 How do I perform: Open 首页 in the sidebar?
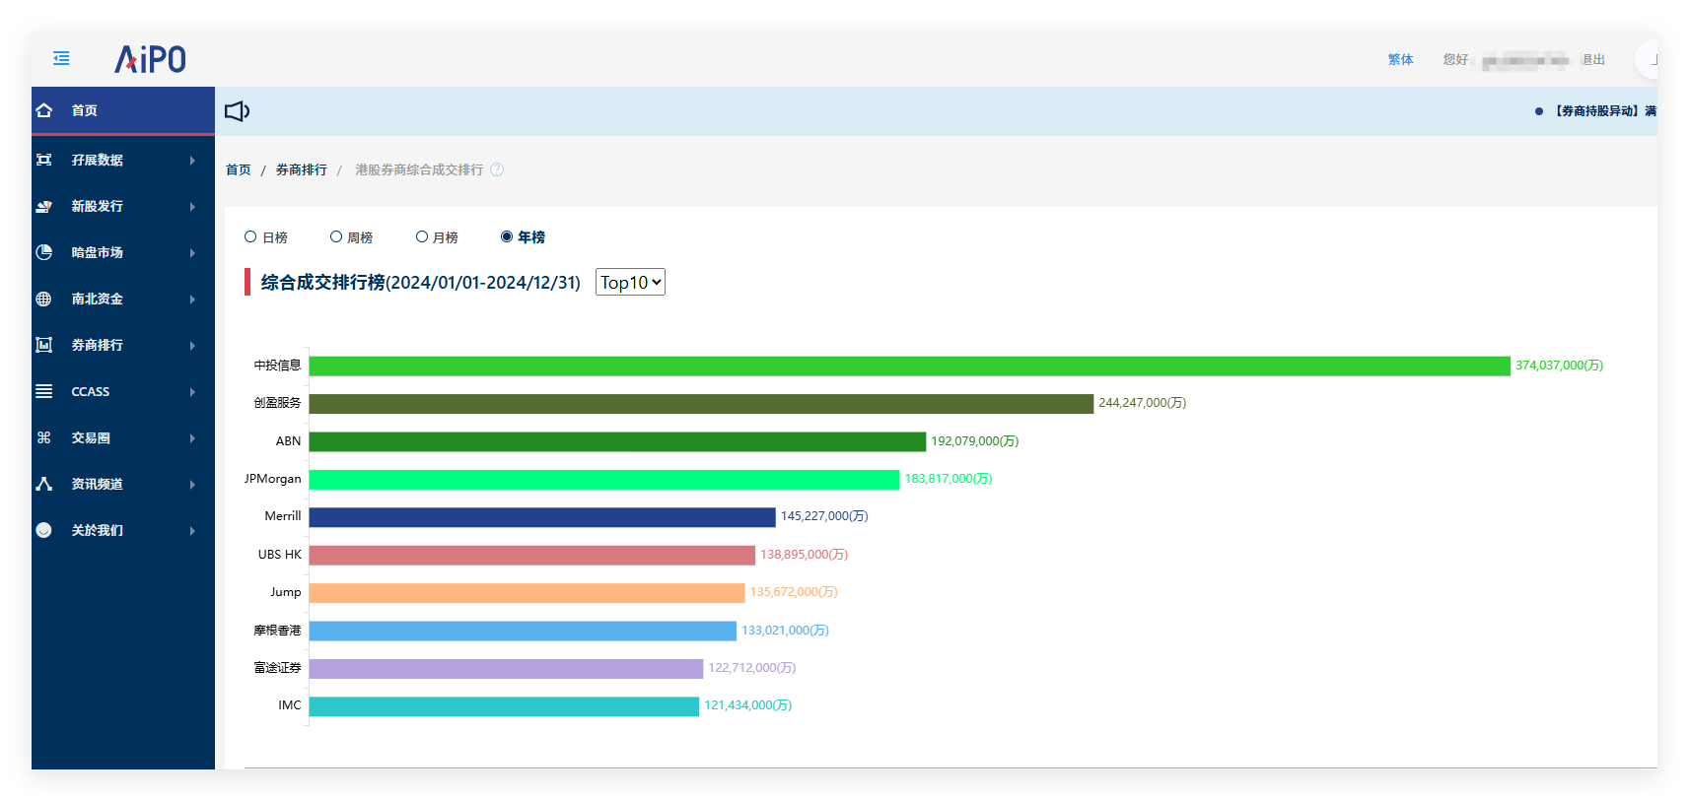123,110
